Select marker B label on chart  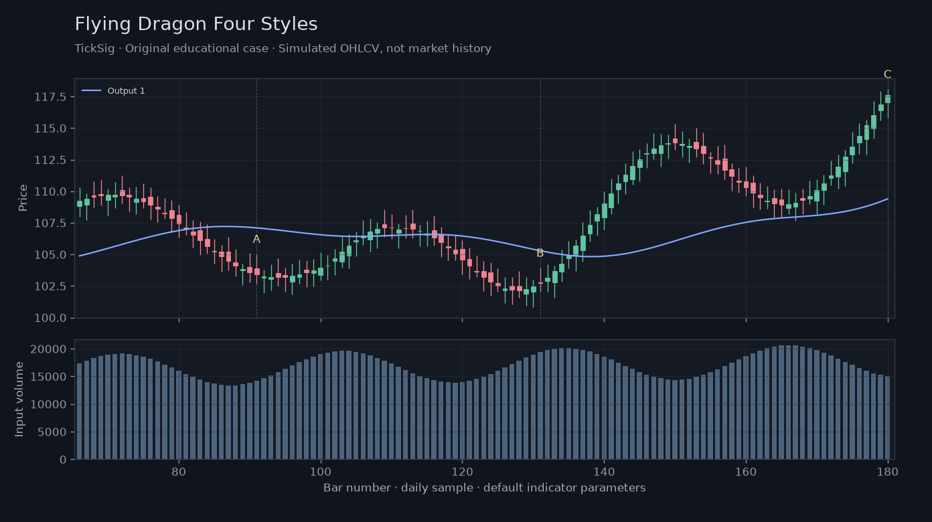540,253
